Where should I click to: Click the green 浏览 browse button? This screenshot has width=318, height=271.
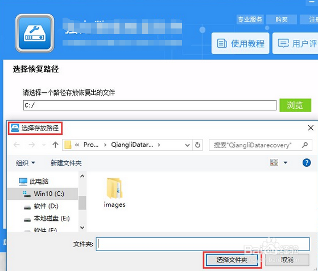click(x=295, y=105)
